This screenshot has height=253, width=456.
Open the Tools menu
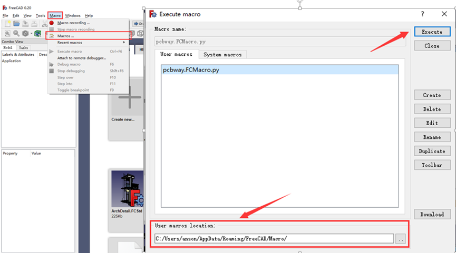click(41, 15)
